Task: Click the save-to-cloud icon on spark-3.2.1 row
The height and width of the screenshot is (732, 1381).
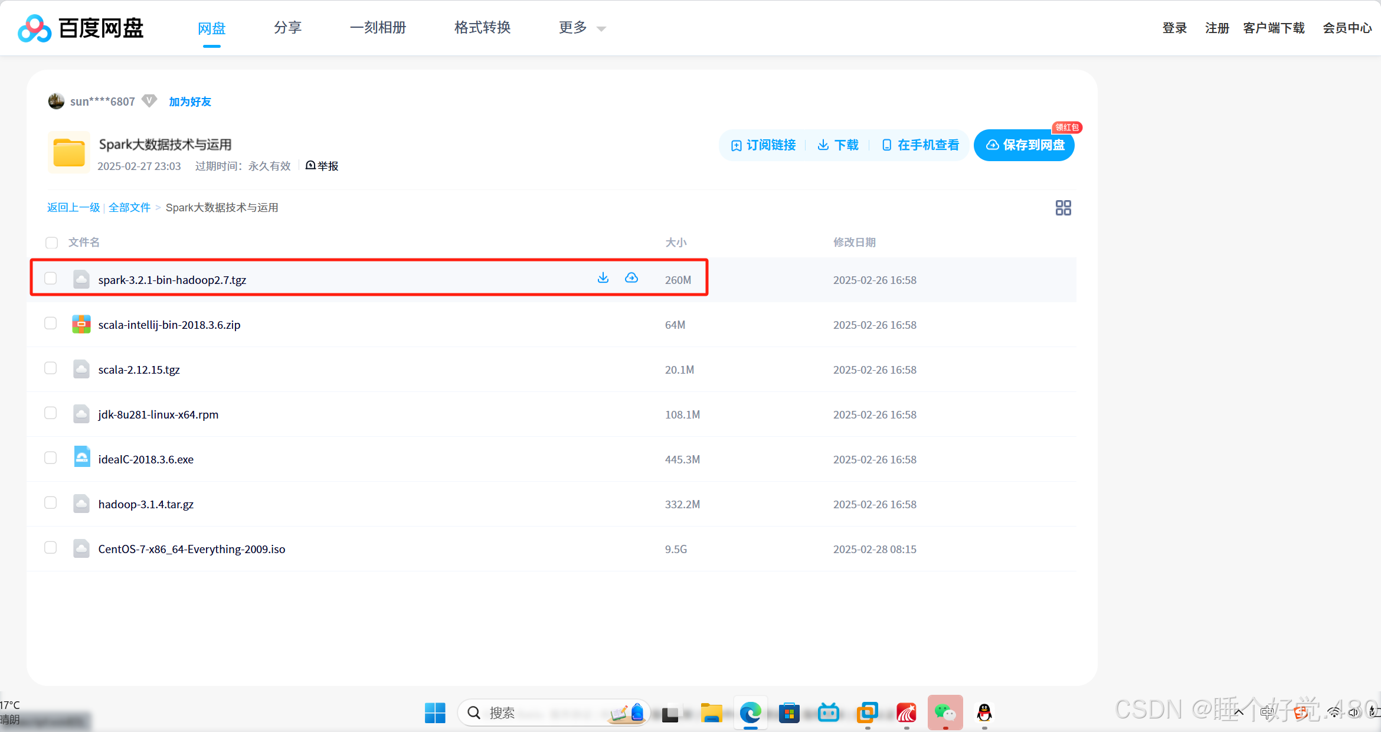Action: pyautogui.click(x=631, y=277)
